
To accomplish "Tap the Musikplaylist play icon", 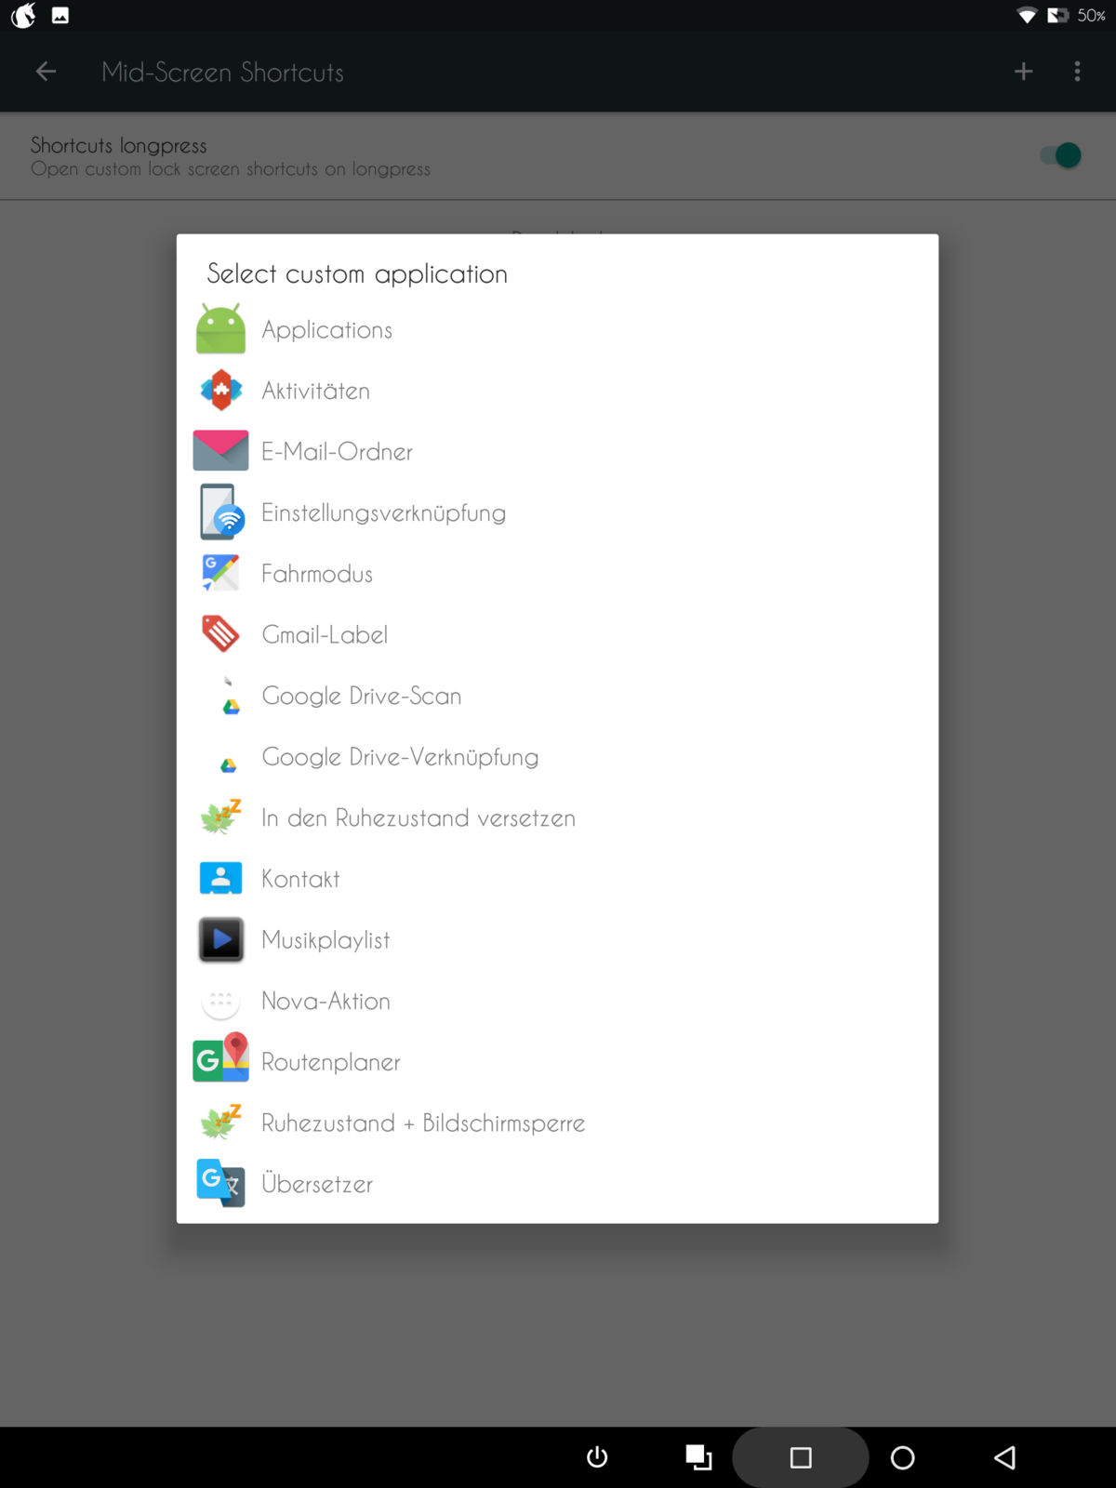I will (x=220, y=939).
